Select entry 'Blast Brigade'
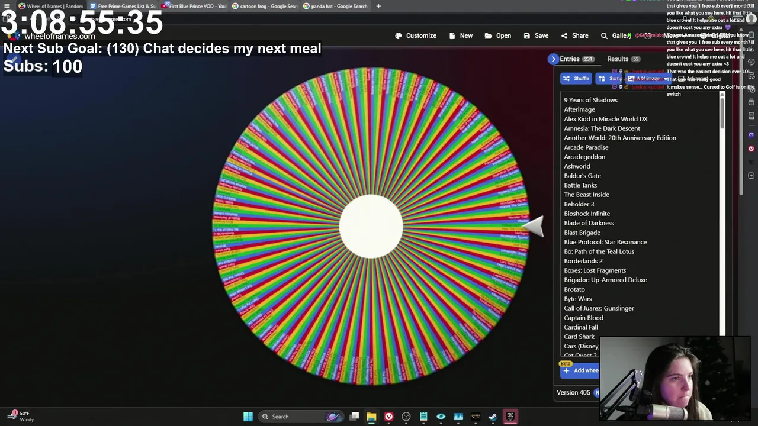758x426 pixels. (x=582, y=233)
